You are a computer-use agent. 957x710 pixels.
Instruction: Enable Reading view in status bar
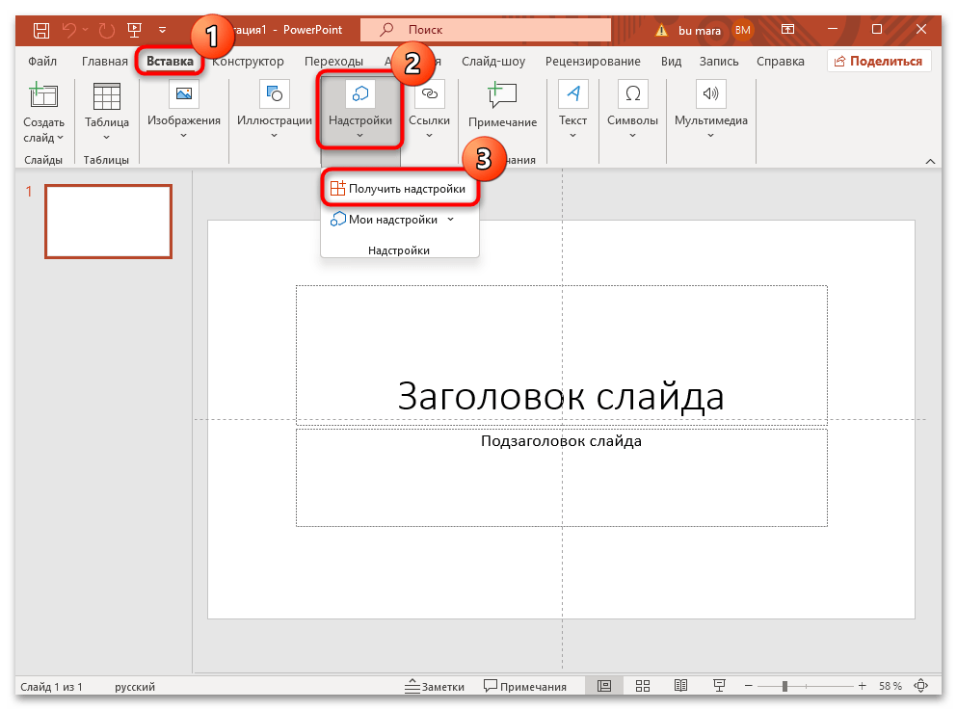coord(680,685)
